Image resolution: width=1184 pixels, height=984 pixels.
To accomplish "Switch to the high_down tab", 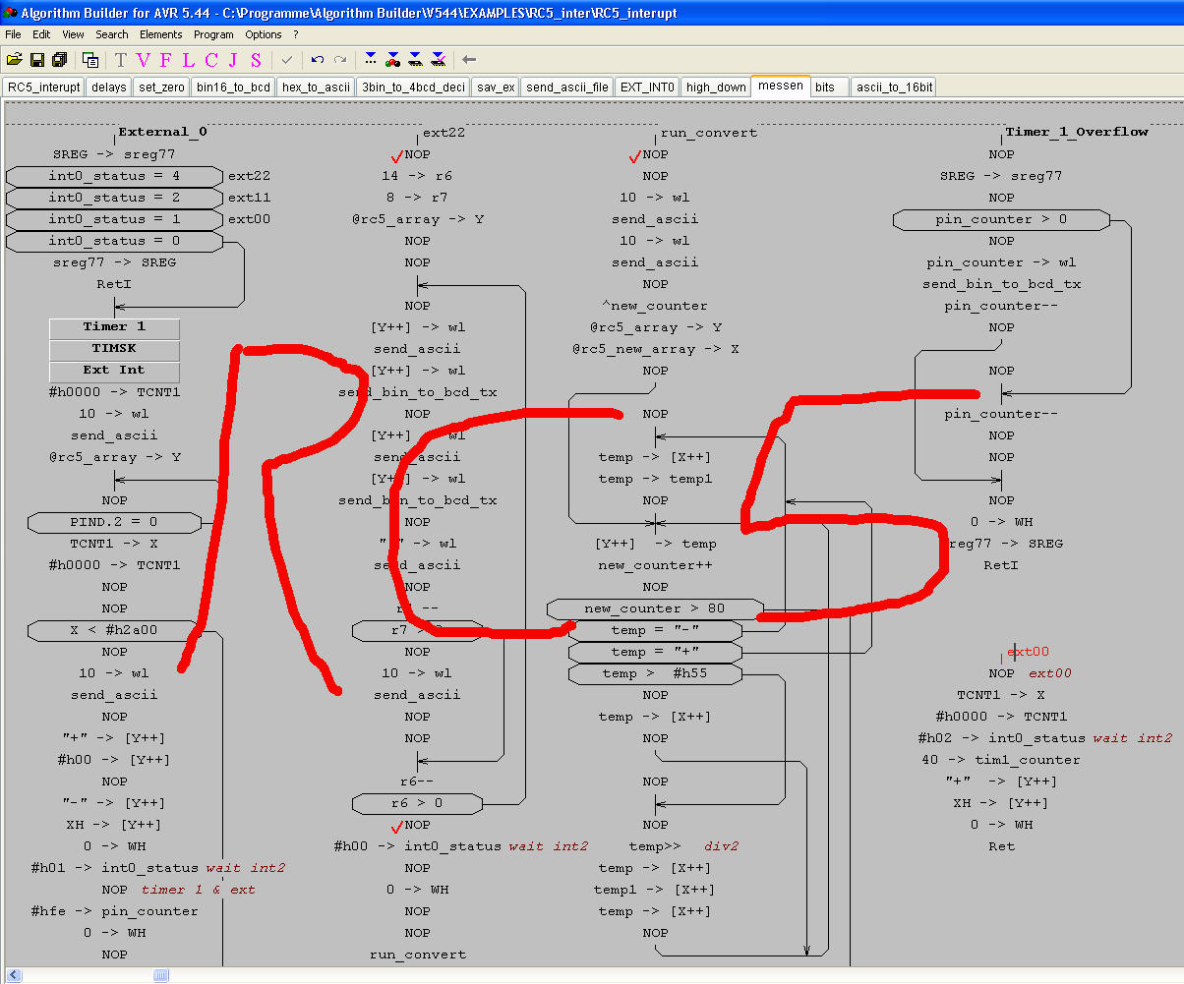I will [x=716, y=87].
